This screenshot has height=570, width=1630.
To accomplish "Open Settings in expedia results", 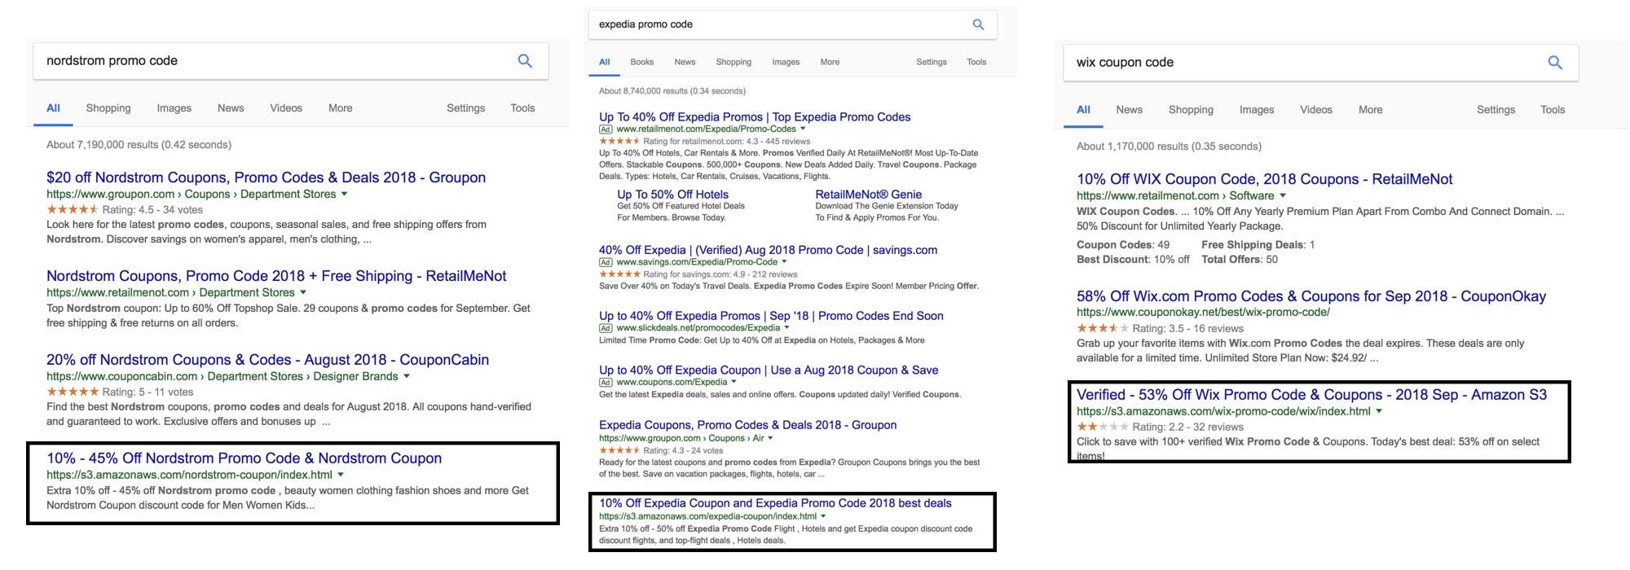I will pyautogui.click(x=932, y=62).
